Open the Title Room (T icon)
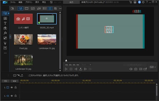159x101 pixels. pos(5,23)
